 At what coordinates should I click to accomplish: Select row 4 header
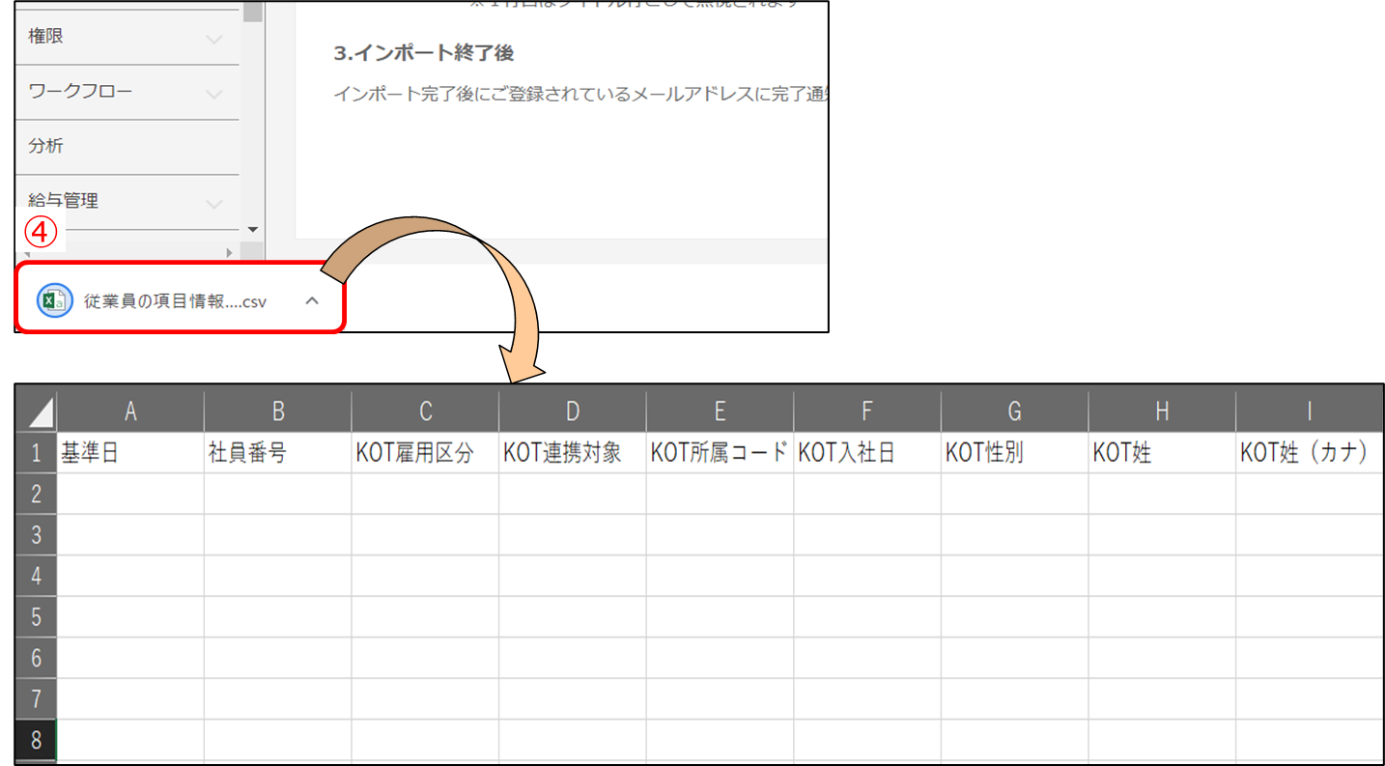(x=36, y=576)
